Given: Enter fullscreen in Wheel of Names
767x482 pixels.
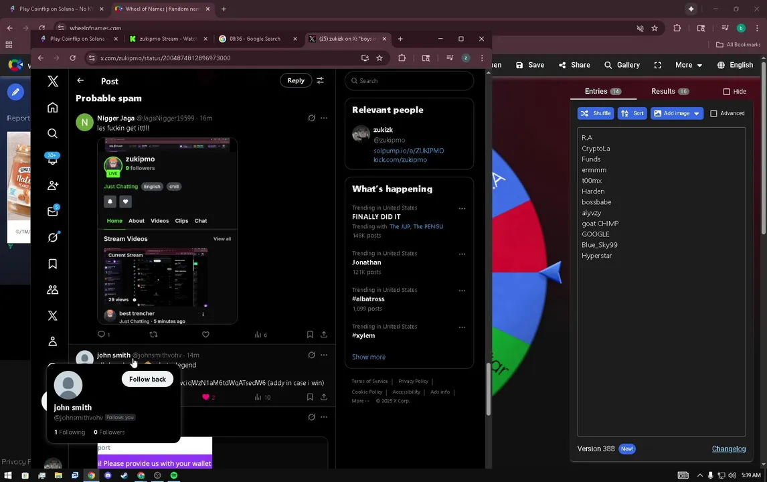Looking at the screenshot, I should pos(657,65).
